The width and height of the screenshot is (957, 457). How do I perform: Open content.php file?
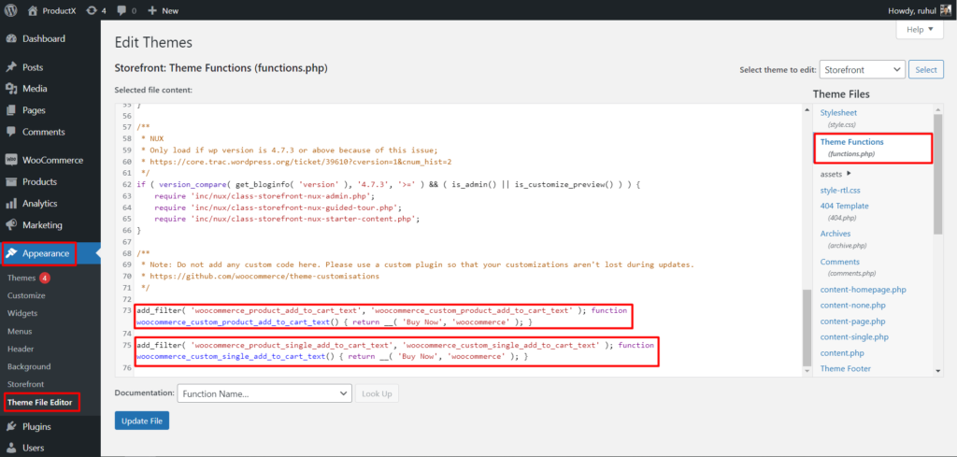coord(842,352)
